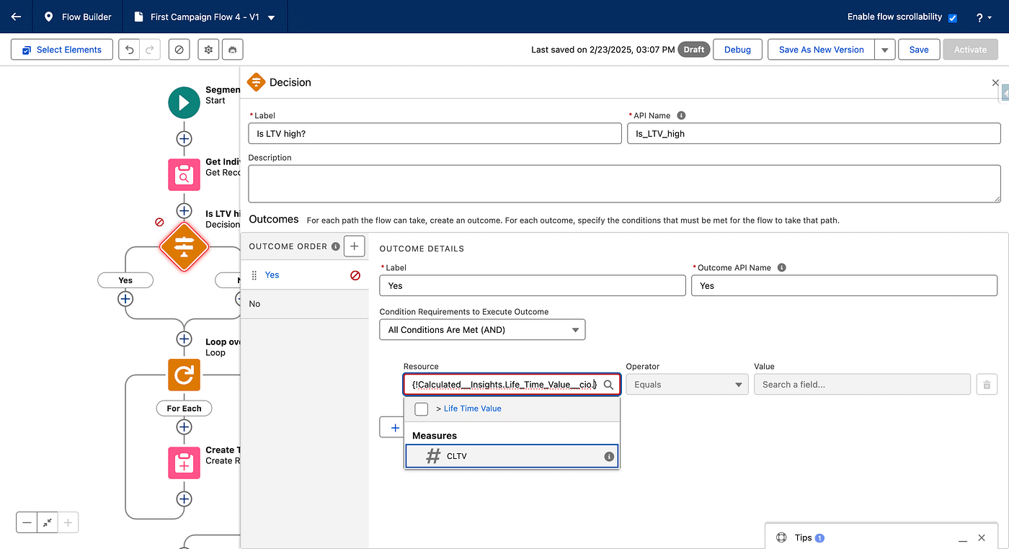Open flow settings gear icon

click(209, 50)
